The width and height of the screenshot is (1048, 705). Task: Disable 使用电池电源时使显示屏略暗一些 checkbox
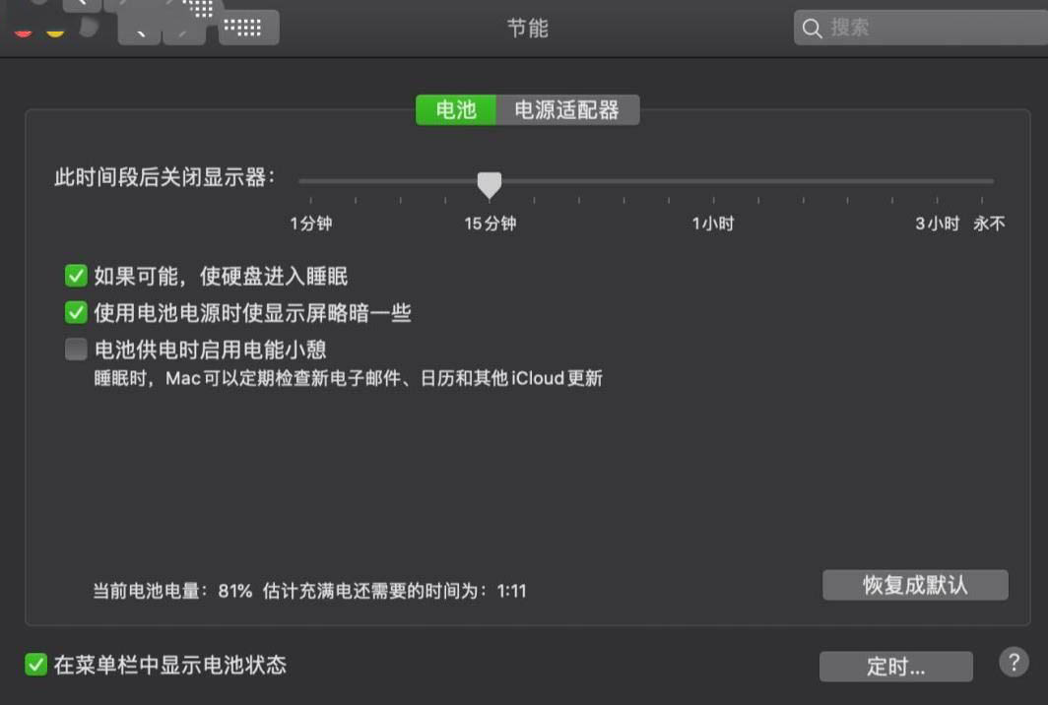coord(76,312)
